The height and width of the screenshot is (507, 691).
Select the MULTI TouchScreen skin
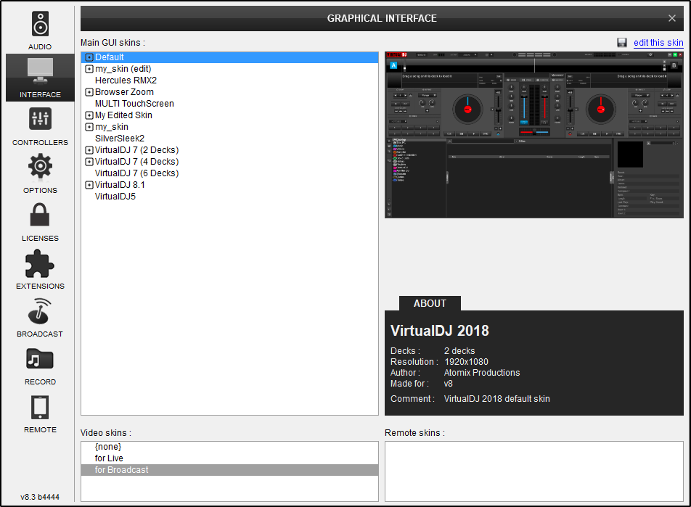coord(134,104)
